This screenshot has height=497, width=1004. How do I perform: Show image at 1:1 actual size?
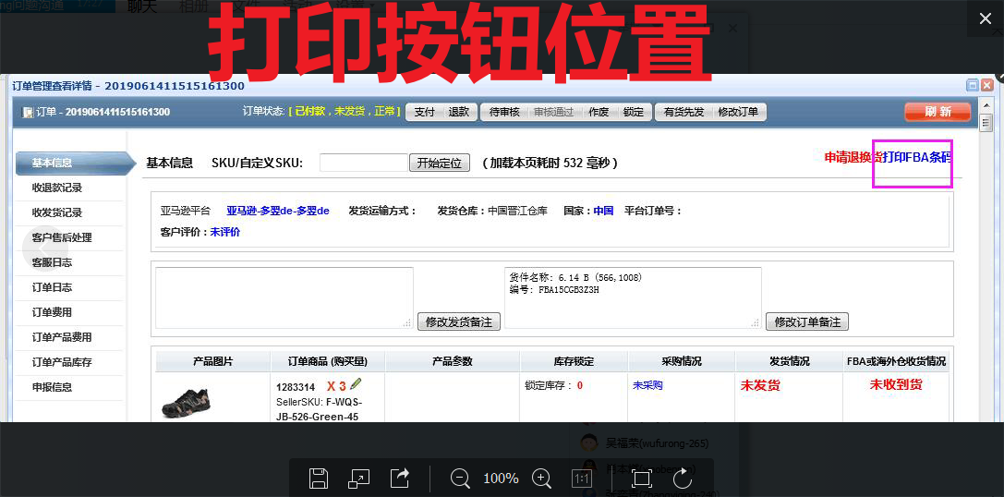pos(581,479)
